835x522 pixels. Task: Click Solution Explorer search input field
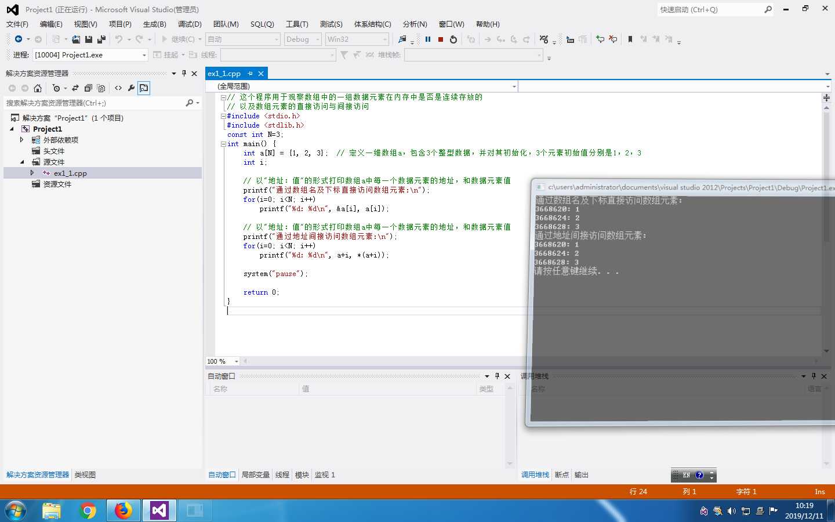coord(95,103)
